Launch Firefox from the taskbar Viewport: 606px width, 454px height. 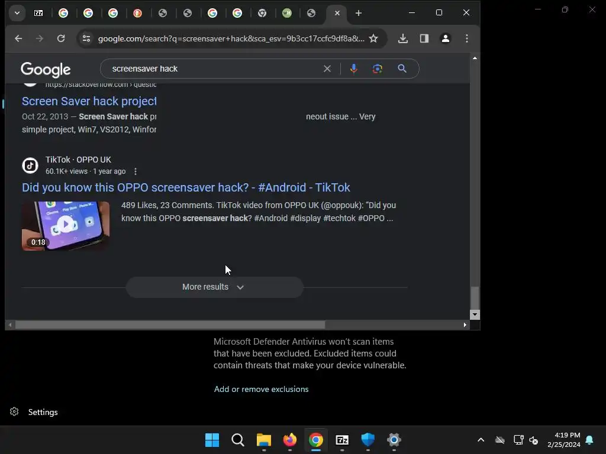pyautogui.click(x=290, y=440)
